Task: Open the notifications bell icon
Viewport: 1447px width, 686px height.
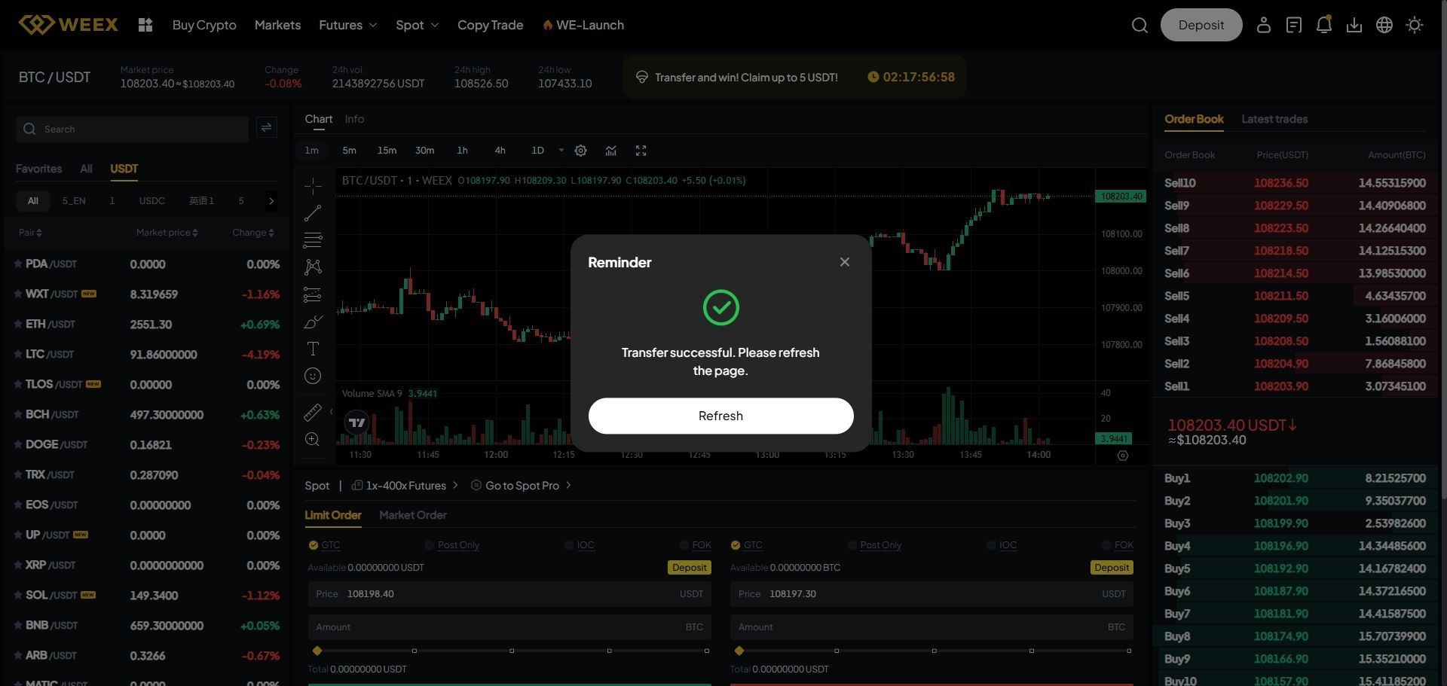Action: (x=1323, y=26)
